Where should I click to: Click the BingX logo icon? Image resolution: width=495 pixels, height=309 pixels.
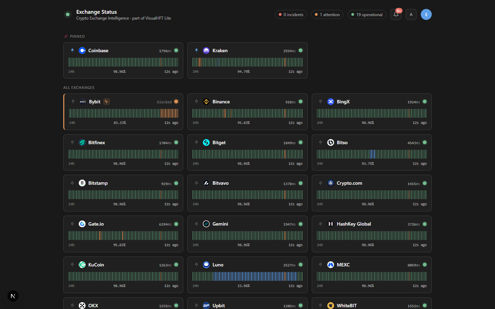click(x=331, y=102)
